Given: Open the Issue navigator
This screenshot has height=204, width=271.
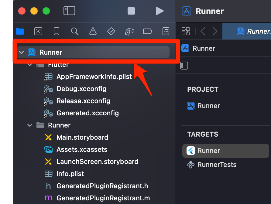Looking at the screenshot, I should pyautogui.click(x=93, y=31).
